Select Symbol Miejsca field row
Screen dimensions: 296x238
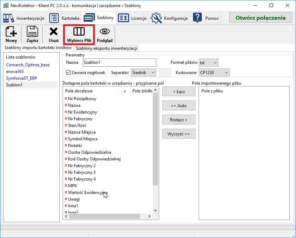coord(109,139)
